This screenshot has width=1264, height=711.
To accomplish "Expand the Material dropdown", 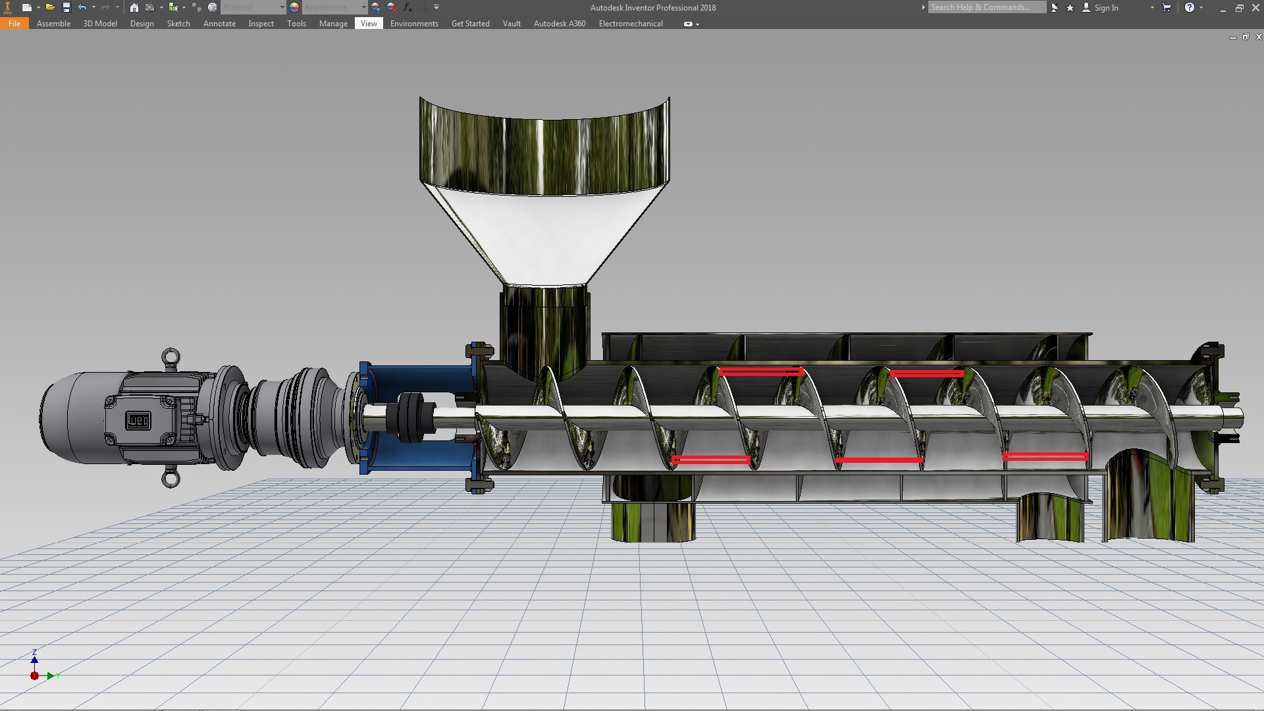I will pyautogui.click(x=282, y=7).
